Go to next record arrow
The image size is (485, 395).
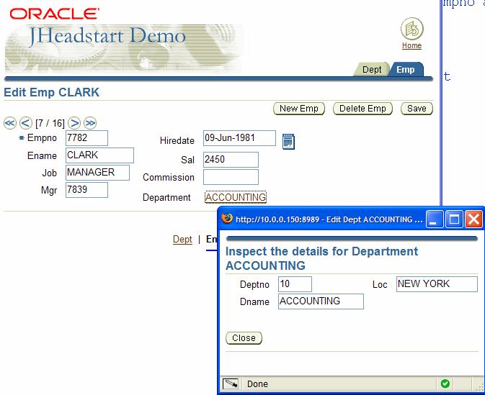pos(74,123)
